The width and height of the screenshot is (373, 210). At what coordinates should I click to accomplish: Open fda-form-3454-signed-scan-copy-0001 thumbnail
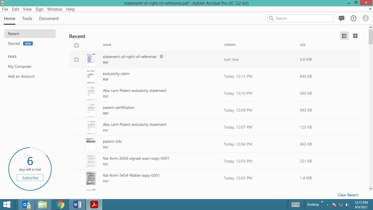[91, 161]
